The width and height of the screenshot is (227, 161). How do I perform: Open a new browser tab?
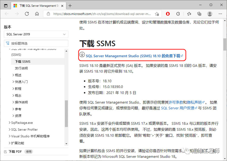(70, 6)
